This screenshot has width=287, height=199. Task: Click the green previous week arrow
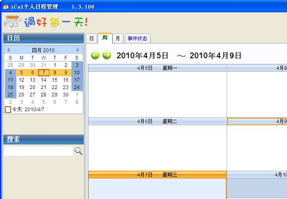[95, 55]
